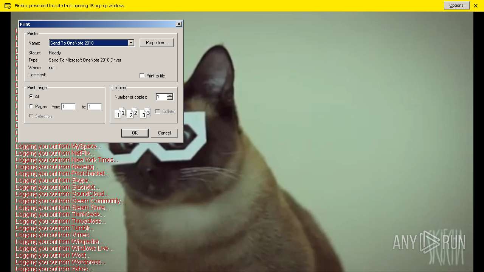This screenshot has width=484, height=272.
Task: Click the Number of copies field
Action: pyautogui.click(x=161, y=97)
